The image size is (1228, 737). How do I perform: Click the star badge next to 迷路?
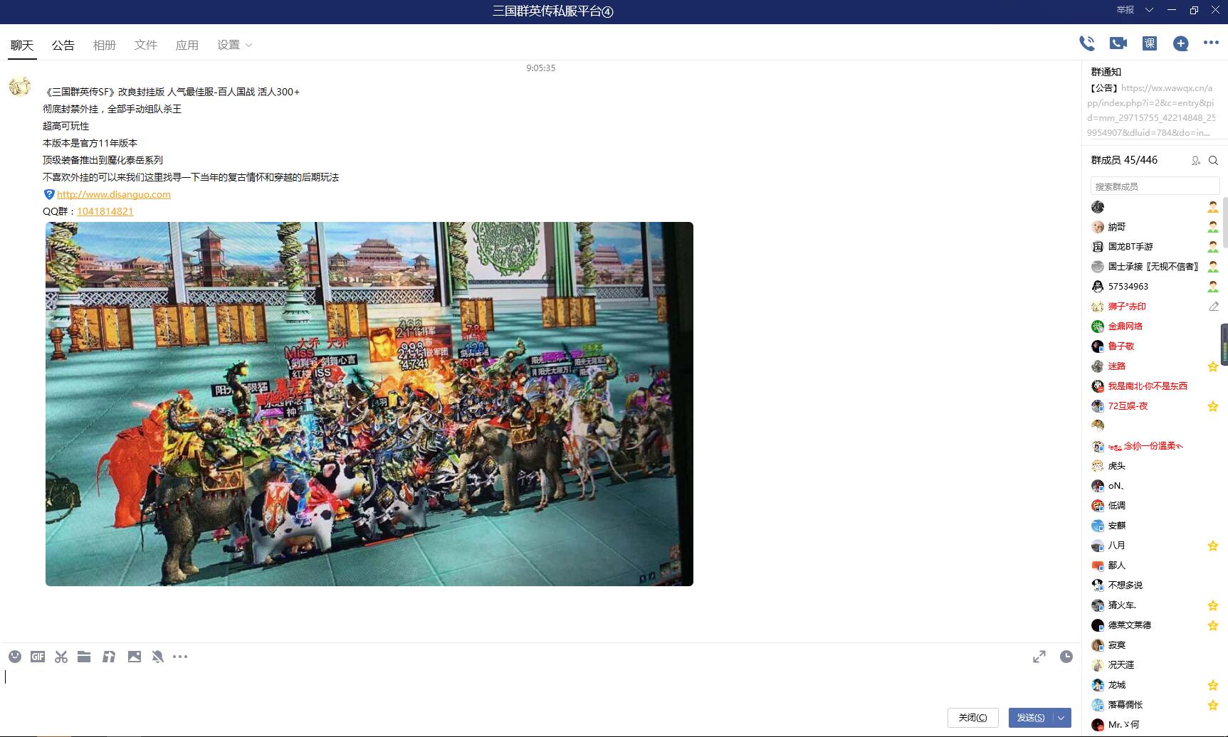coord(1213,366)
